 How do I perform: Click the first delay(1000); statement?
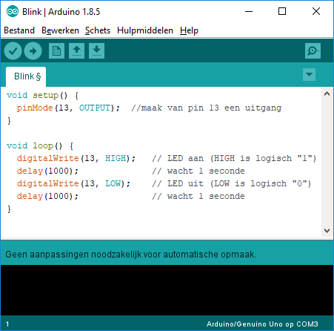tap(47, 171)
